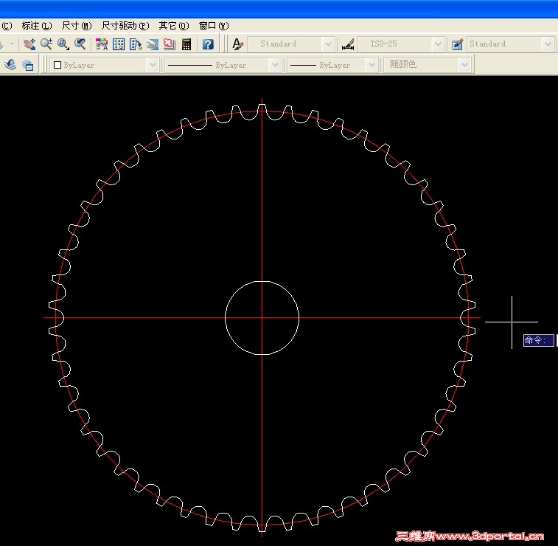Open the Text Style manager icon
This screenshot has height=546, width=558.
tap(237, 44)
